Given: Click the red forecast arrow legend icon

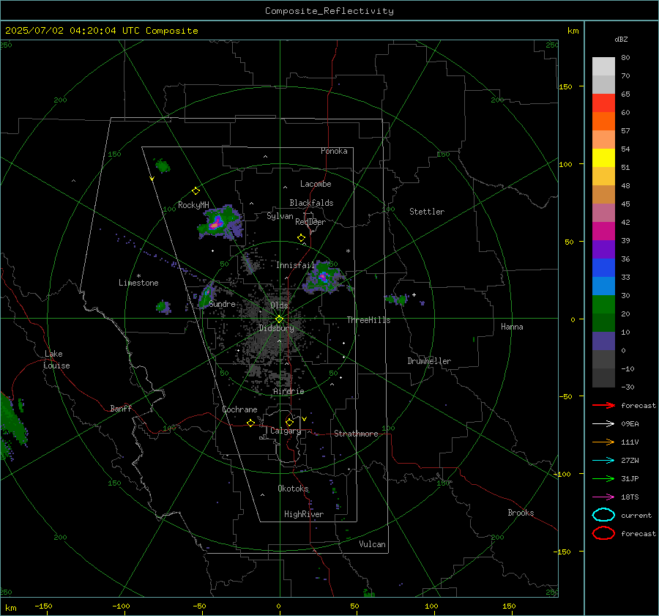Looking at the screenshot, I should coord(603,405).
